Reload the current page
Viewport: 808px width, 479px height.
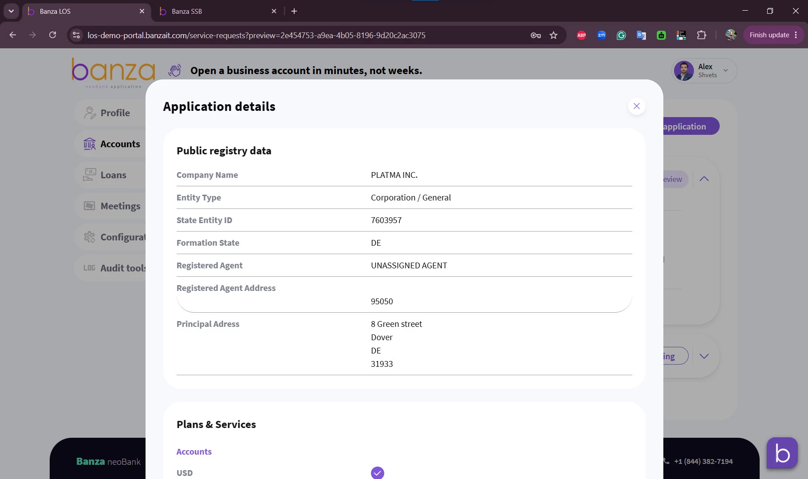[52, 35]
